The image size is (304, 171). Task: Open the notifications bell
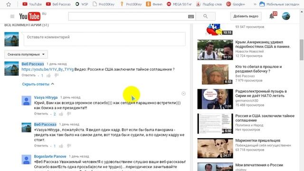click(x=272, y=16)
